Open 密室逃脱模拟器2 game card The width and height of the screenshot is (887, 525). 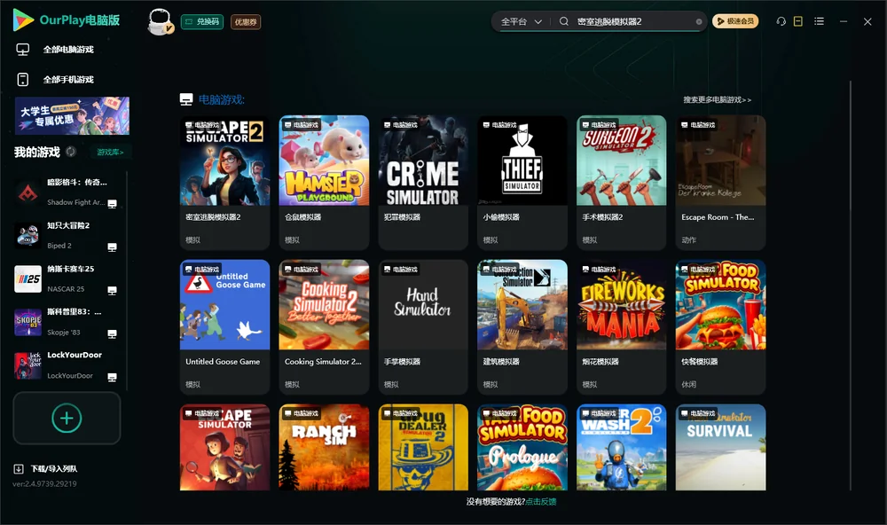[x=224, y=183]
